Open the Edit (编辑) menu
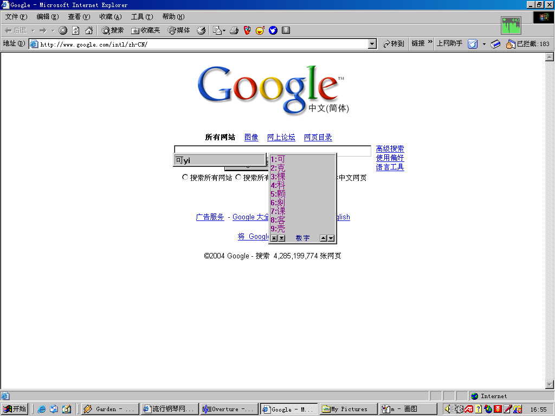This screenshot has height=416, width=555. [48, 17]
